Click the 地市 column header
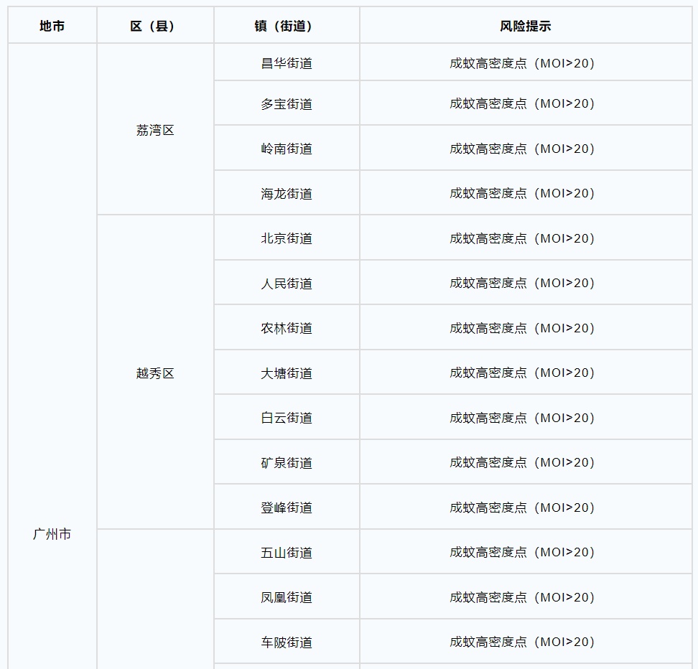Image resolution: width=698 pixels, height=669 pixels. point(51,24)
